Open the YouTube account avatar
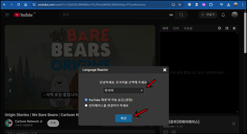247x134 pixels. (x=235, y=15)
